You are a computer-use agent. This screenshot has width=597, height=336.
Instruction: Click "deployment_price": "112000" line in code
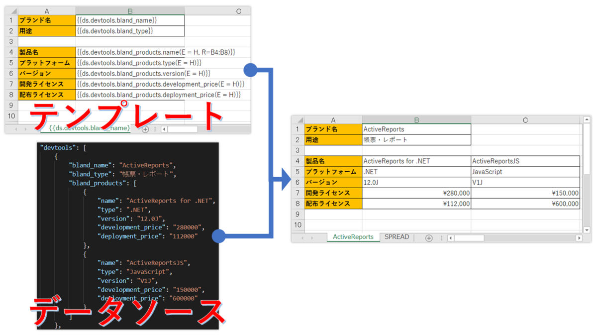pos(148,236)
